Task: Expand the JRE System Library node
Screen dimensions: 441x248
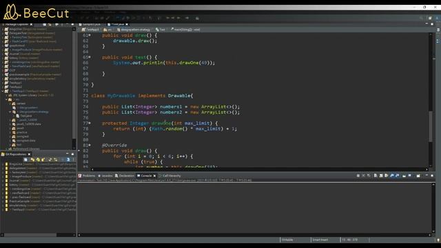Action: [6, 95]
